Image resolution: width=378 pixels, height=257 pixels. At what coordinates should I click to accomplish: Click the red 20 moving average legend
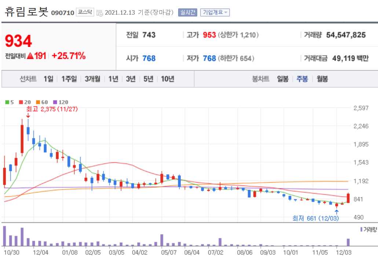point(25,102)
